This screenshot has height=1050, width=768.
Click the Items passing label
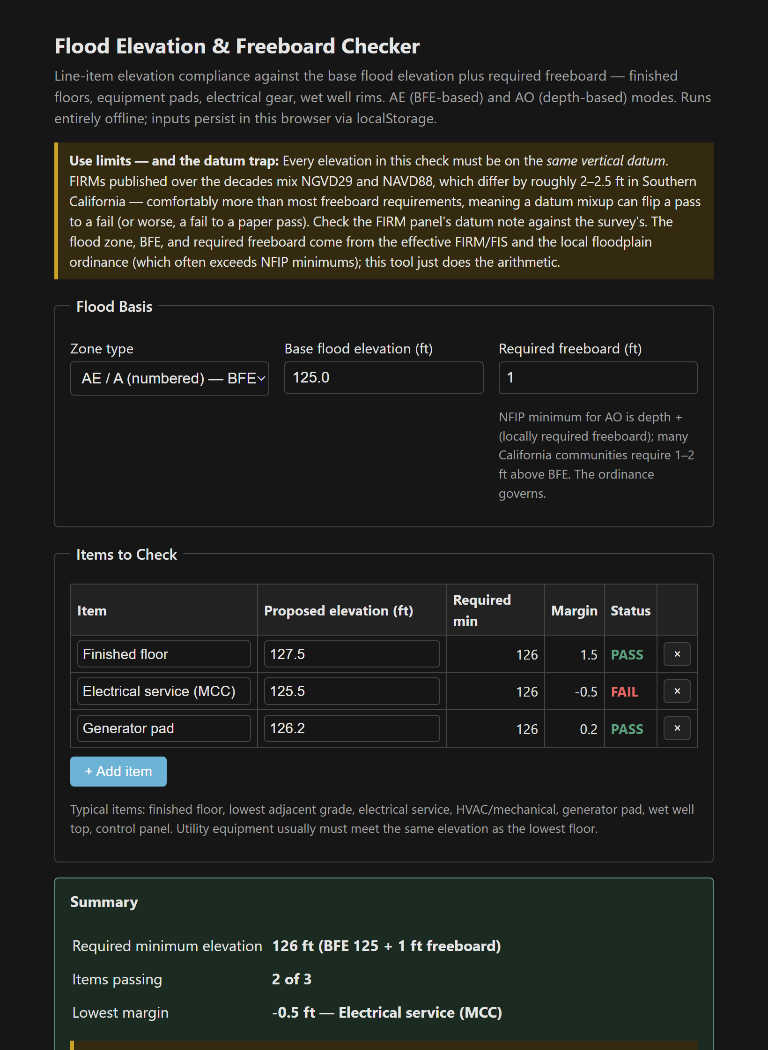(x=117, y=979)
